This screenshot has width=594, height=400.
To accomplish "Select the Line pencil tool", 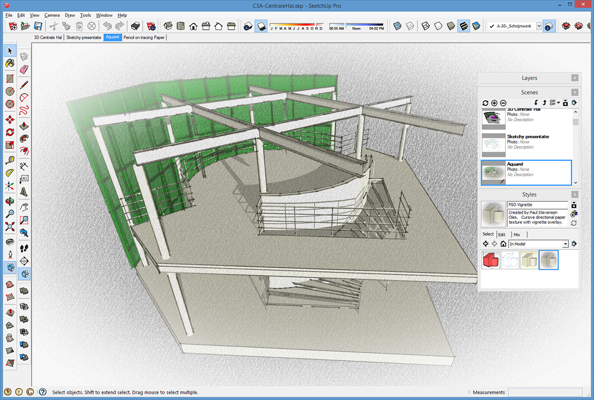I will point(24,85).
